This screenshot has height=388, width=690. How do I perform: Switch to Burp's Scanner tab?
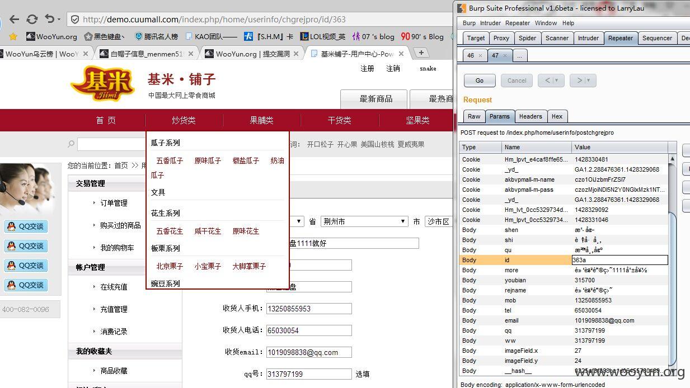(557, 38)
